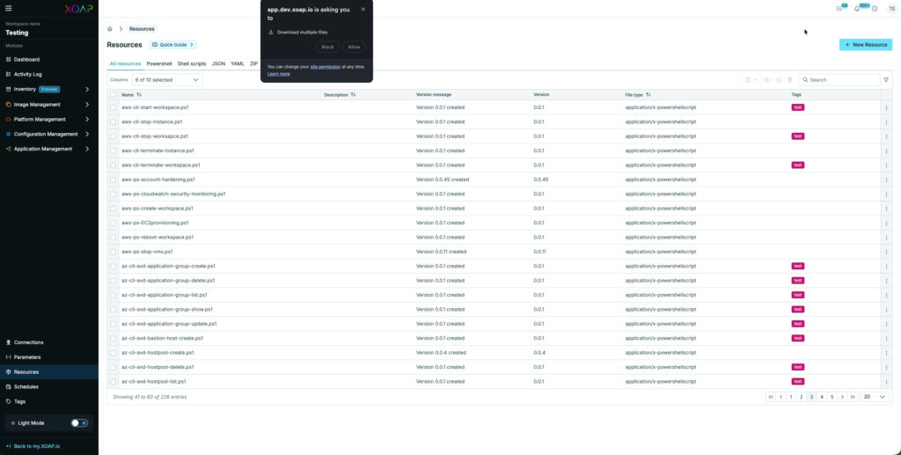
Task: Expand Image Management in the sidebar
Action: 49,104
